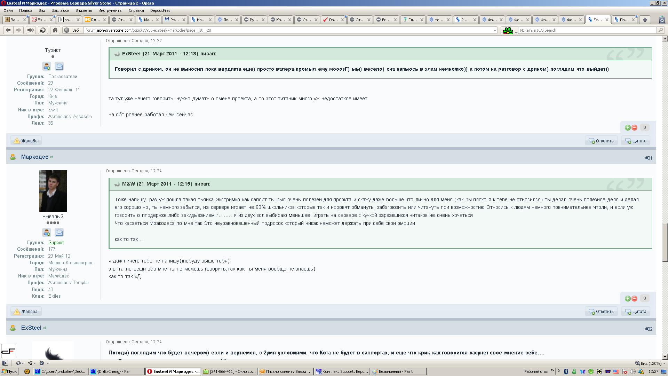Open the search engine selector dropdown
Screen dimensions: 668x376
click(509, 31)
